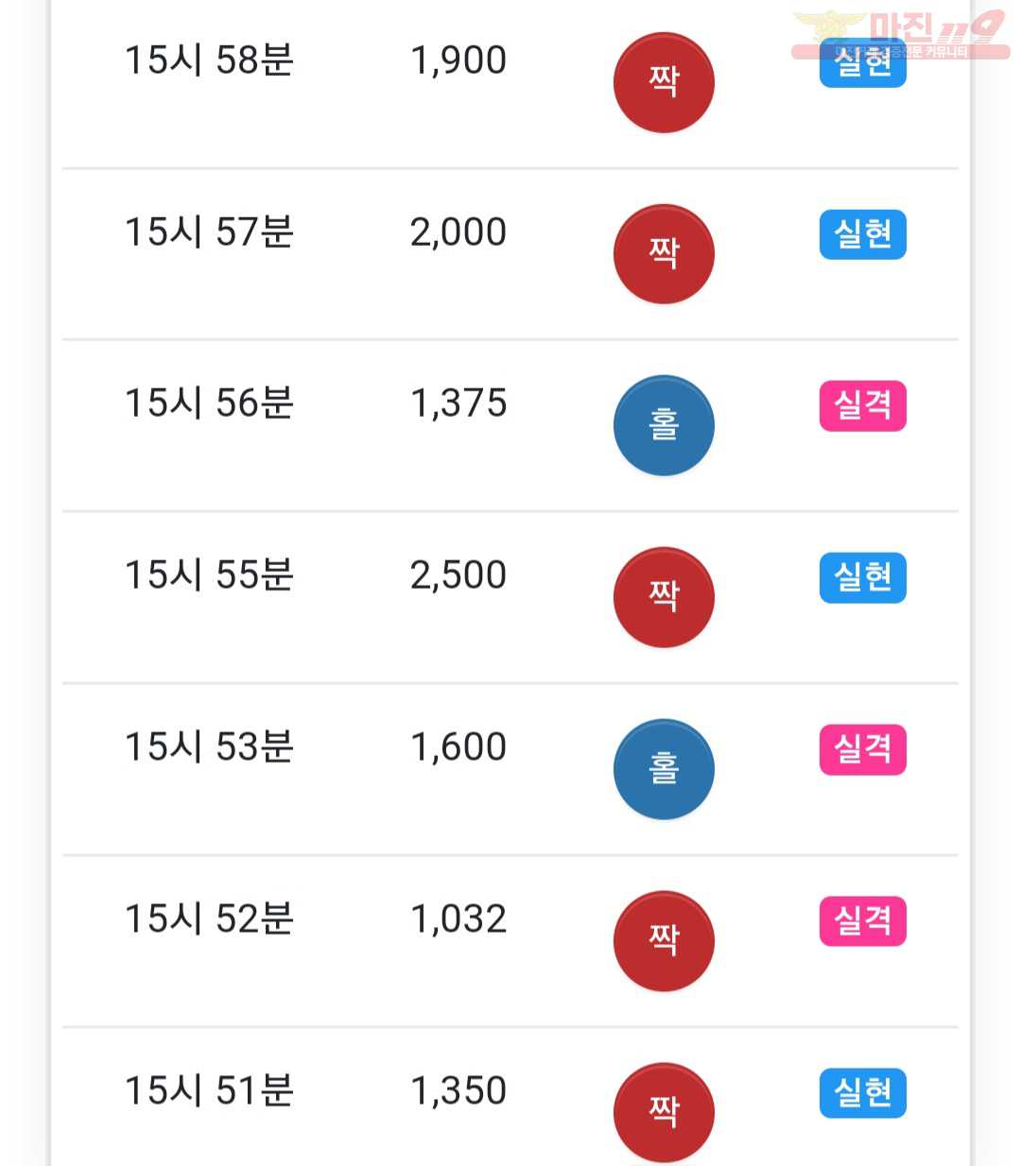Click the red 짝 circle at 15시 58분
Image resolution: width=1021 pixels, height=1166 pixels.
coord(664,82)
